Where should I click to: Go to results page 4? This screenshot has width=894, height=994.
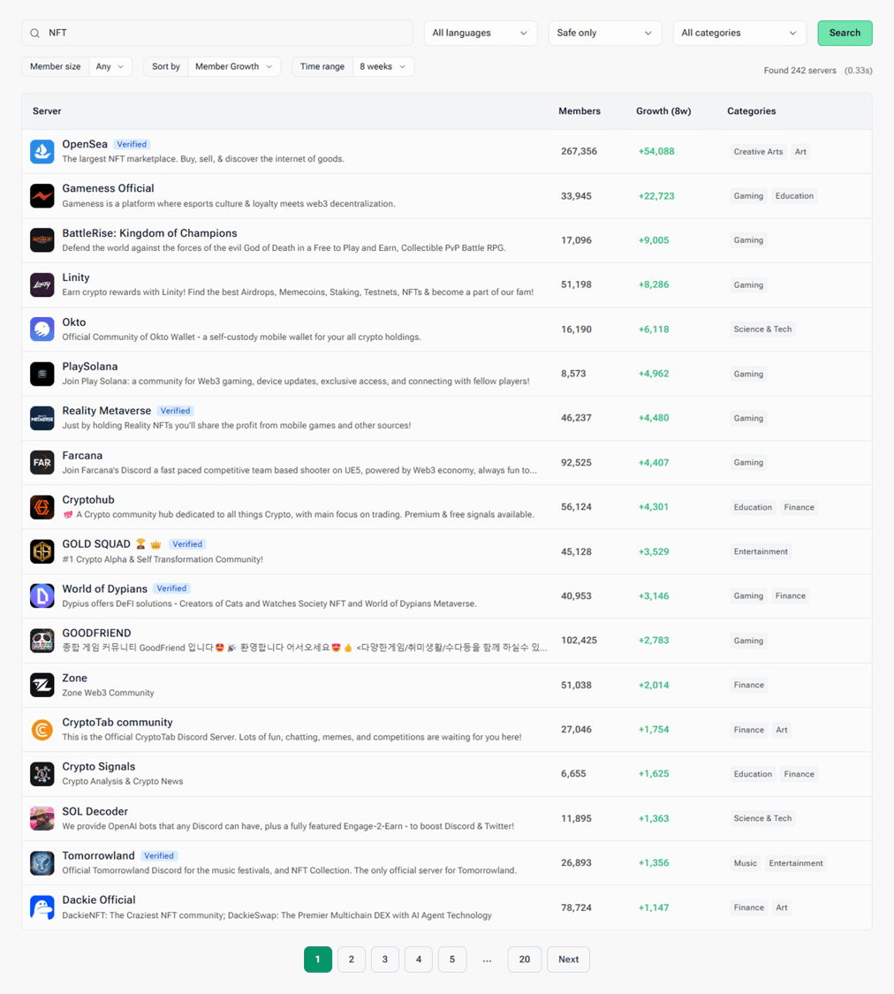click(418, 960)
